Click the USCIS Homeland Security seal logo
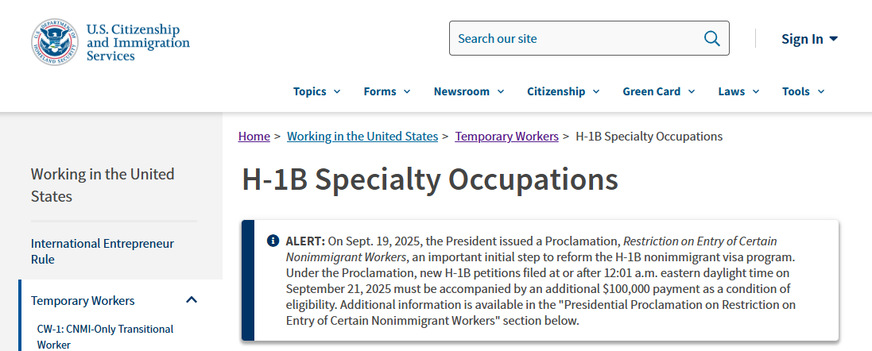 pos(55,42)
